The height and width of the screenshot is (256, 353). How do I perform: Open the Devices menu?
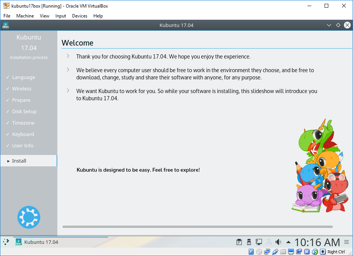[80, 16]
